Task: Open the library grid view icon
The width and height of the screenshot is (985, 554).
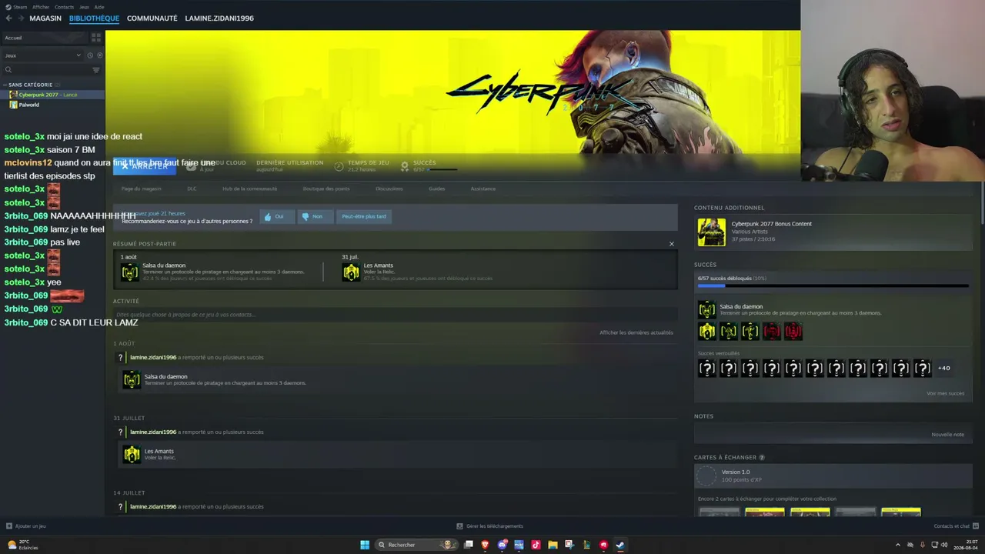Action: pyautogui.click(x=96, y=37)
